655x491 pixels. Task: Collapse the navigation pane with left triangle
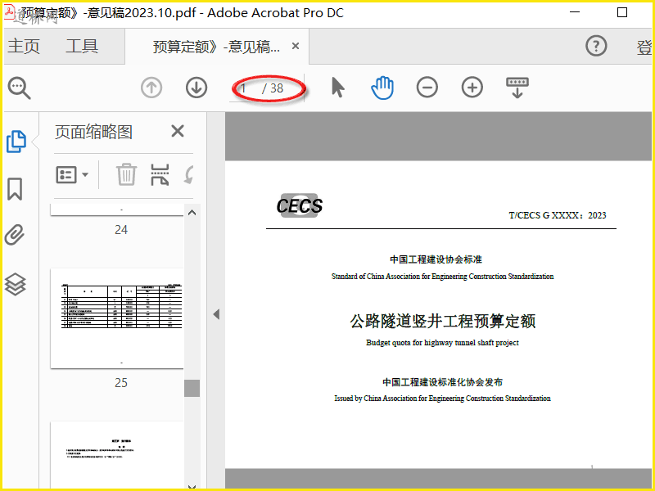pos(216,314)
